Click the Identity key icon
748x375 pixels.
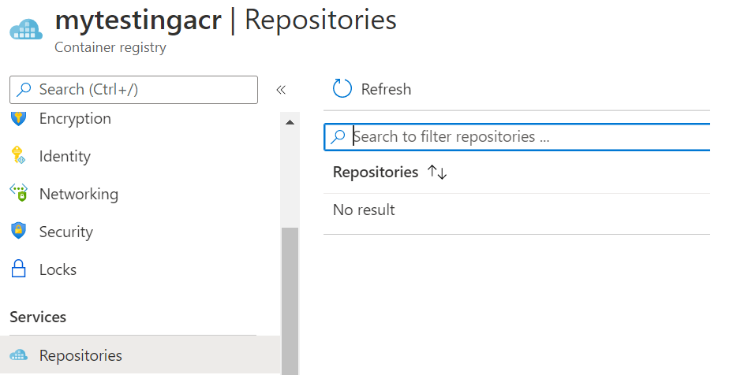click(18, 156)
